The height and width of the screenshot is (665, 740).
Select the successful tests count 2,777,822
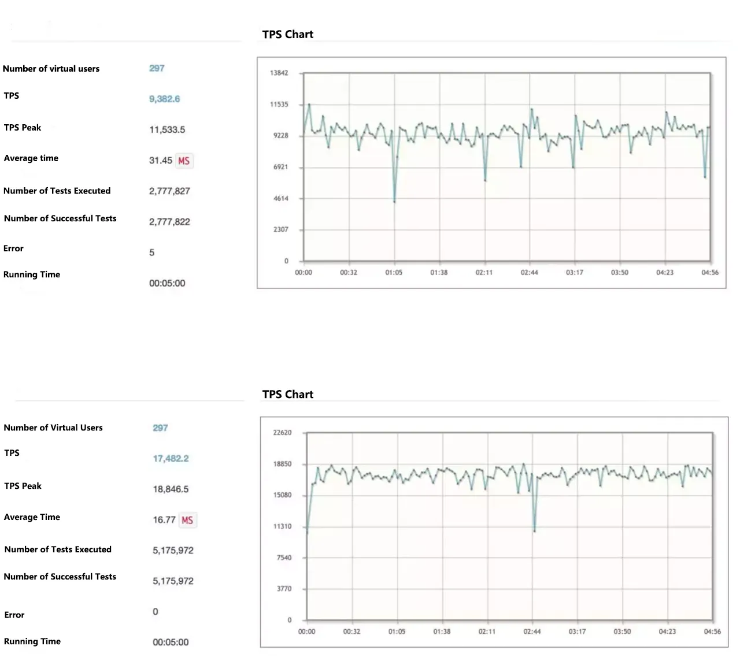pos(169,221)
